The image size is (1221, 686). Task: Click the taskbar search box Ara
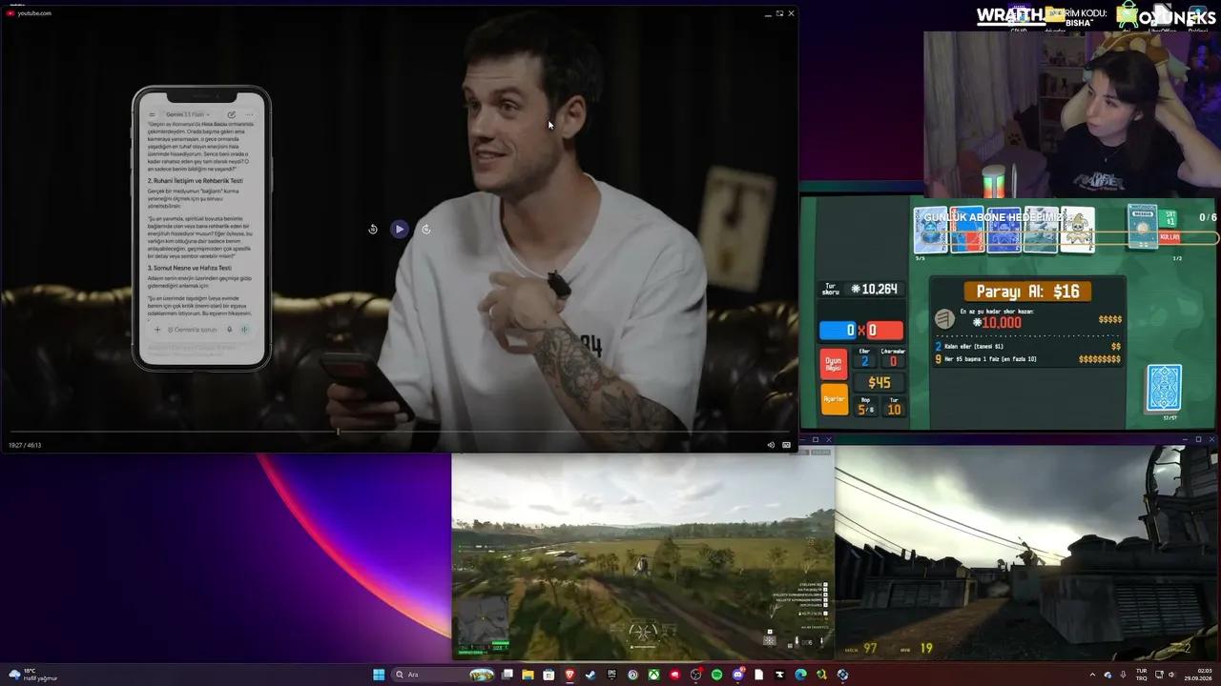(x=443, y=675)
